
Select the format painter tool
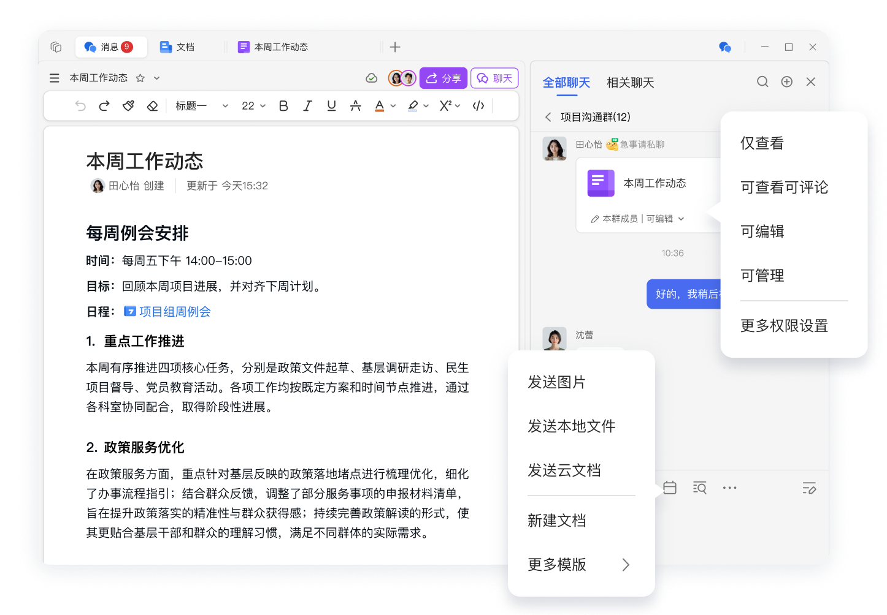pos(128,106)
